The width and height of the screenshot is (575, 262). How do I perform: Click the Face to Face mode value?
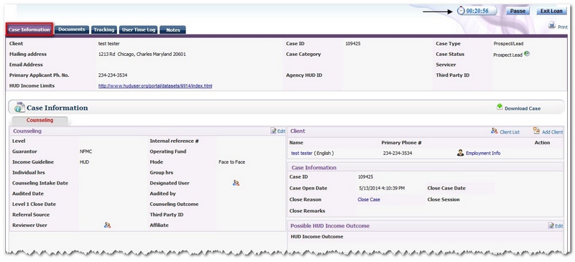[231, 162]
